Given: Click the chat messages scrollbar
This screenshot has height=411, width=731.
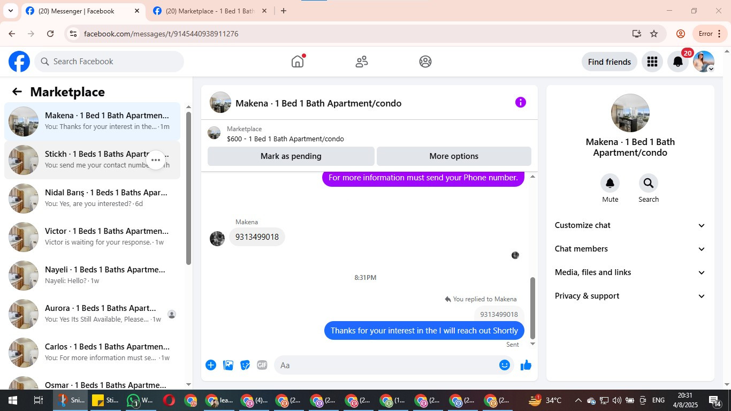Looking at the screenshot, I should click(532, 308).
